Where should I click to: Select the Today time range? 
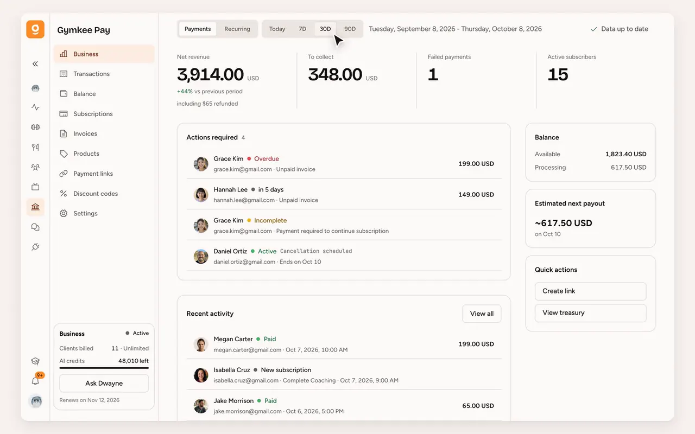pyautogui.click(x=277, y=29)
